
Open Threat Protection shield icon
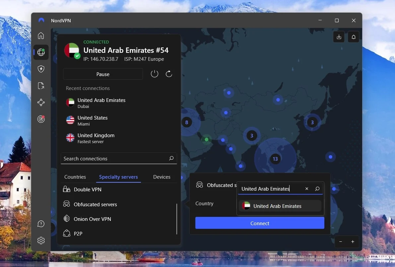click(x=41, y=69)
